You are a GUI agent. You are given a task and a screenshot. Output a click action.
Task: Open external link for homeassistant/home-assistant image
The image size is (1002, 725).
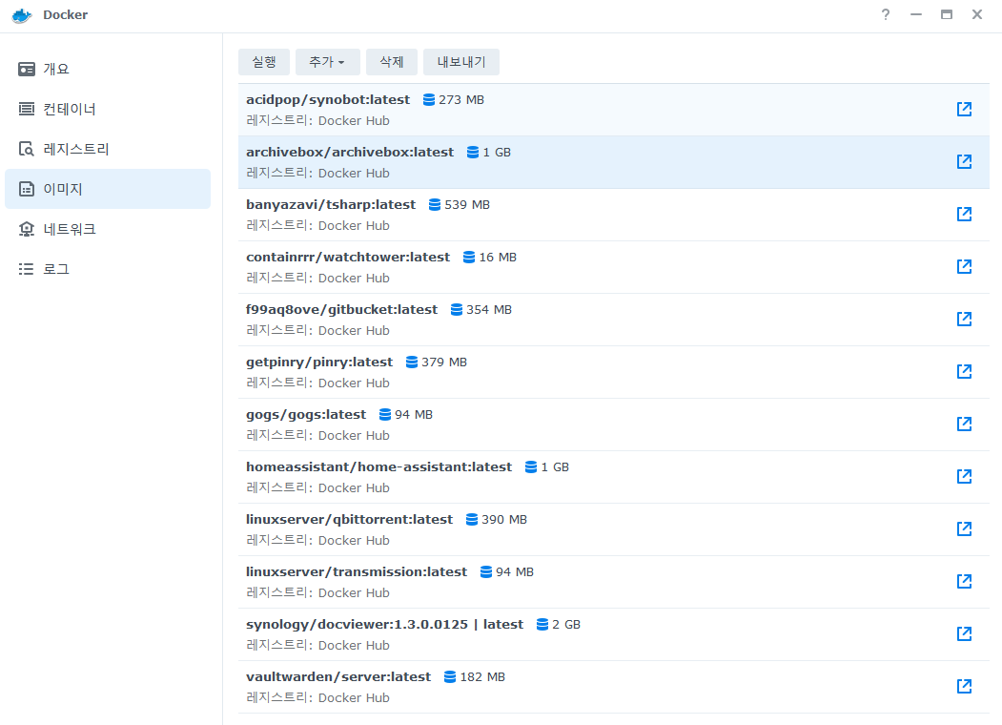(964, 476)
